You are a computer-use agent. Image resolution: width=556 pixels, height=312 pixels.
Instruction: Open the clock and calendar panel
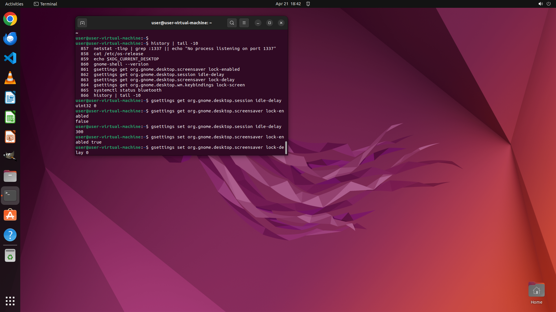(x=288, y=4)
